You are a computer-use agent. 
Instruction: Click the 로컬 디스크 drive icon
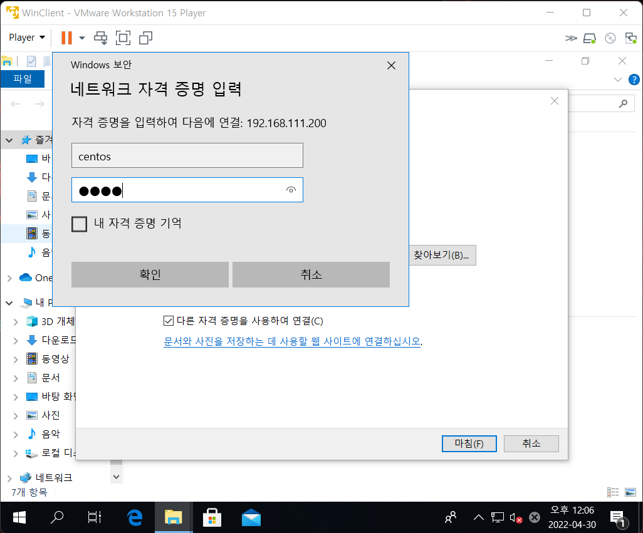click(x=31, y=453)
